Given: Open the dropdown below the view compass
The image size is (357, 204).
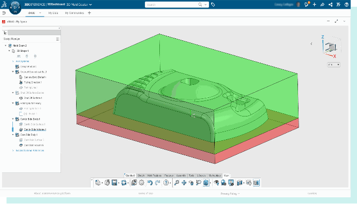Looking at the screenshot, I should click(x=334, y=65).
